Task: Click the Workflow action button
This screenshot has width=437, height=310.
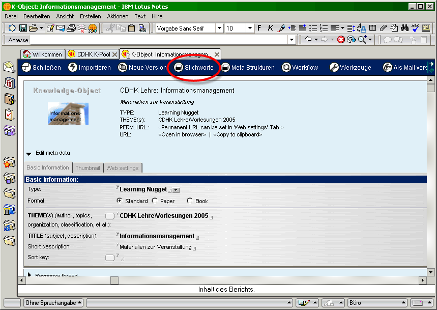Action: tap(300, 68)
